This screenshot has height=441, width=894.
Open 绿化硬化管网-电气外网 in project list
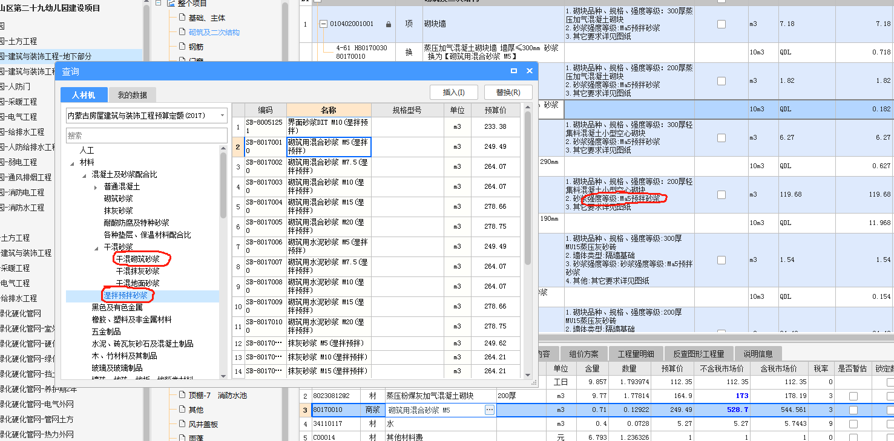coord(37,404)
